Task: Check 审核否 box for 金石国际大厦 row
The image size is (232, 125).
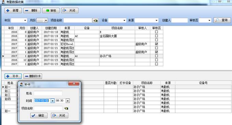Action: (x=156, y=36)
